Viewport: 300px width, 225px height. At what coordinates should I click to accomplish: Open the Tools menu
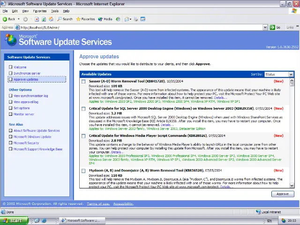click(55, 11)
